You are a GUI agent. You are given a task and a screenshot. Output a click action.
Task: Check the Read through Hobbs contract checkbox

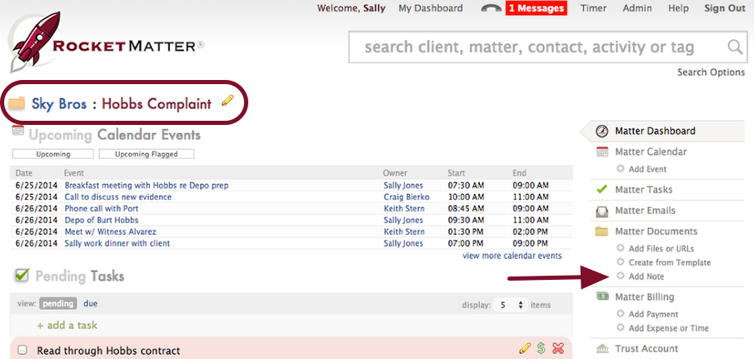(22, 351)
